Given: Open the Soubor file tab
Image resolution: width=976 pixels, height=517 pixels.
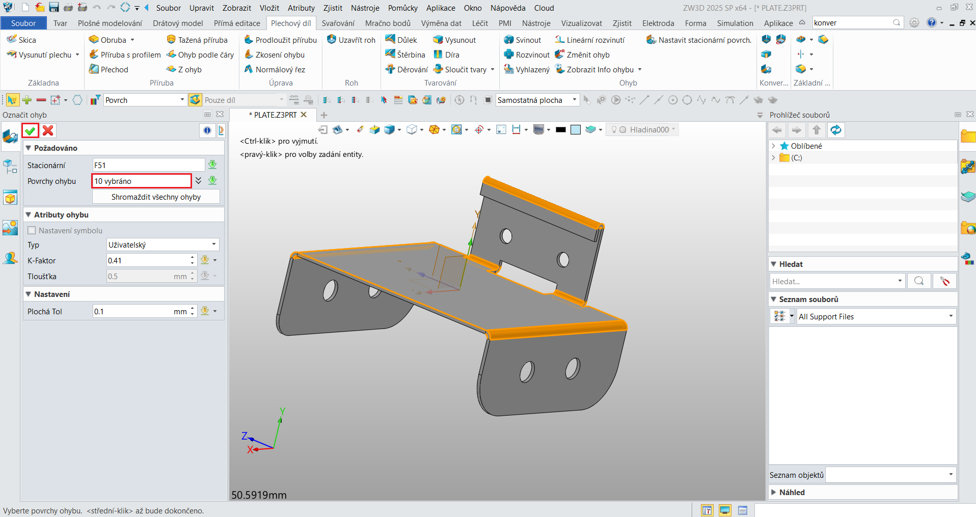Looking at the screenshot, I should click(23, 23).
